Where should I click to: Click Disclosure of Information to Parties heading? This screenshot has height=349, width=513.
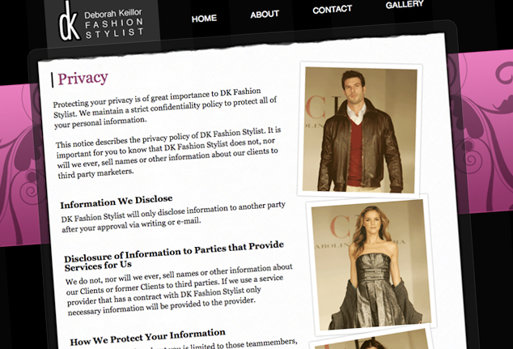pos(174,256)
